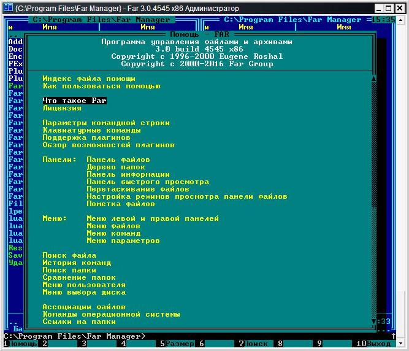Close the Far Manager window
The height and width of the screenshot is (351, 409).
coord(400,9)
